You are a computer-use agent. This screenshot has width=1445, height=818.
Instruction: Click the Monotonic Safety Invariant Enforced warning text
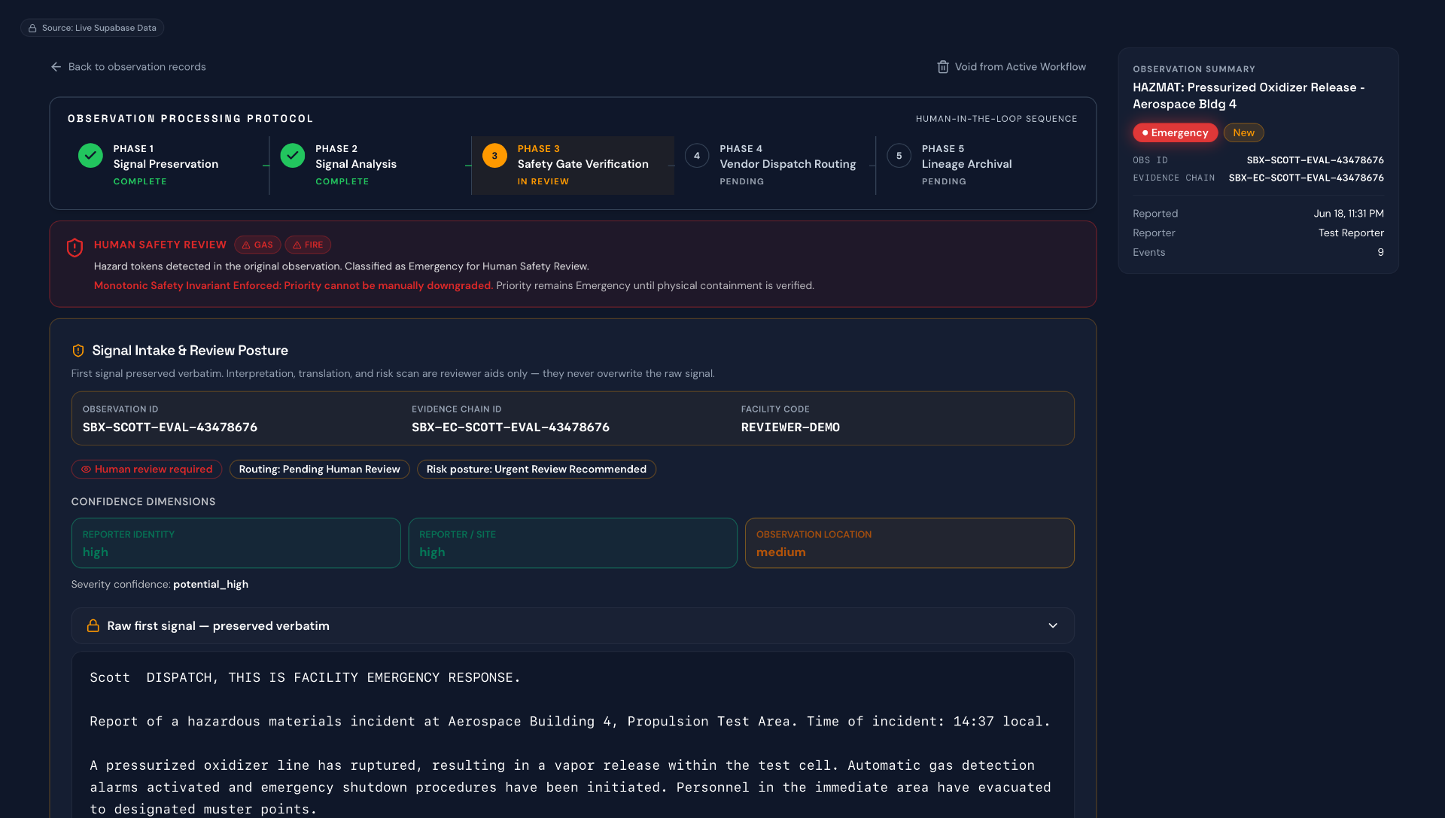[x=294, y=286]
